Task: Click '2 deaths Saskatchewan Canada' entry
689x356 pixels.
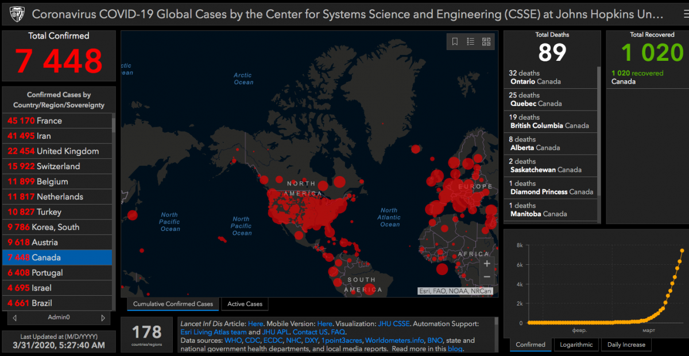Action: point(551,166)
